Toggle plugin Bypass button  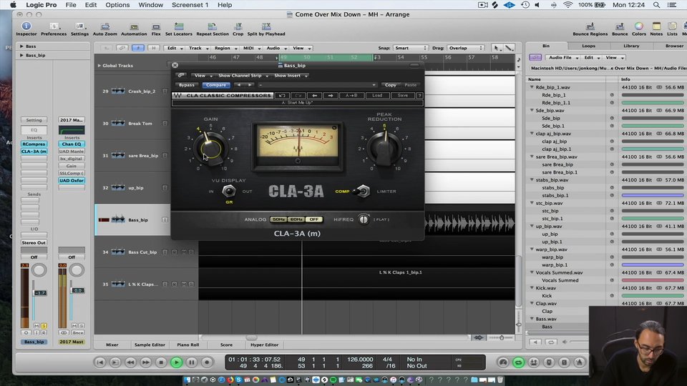(x=187, y=85)
